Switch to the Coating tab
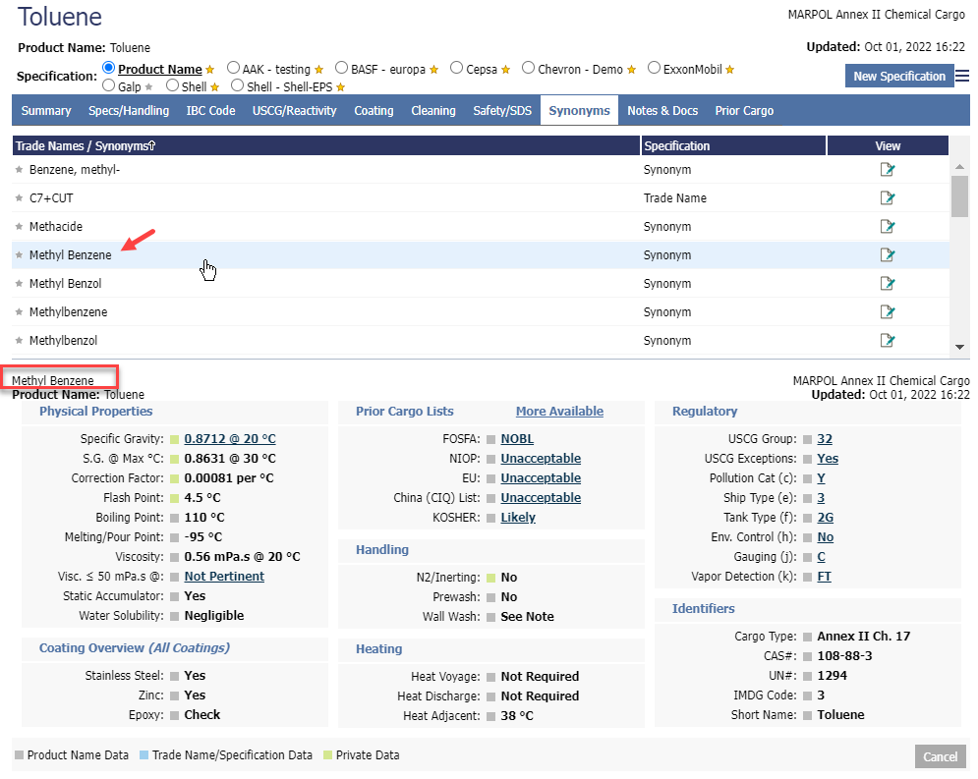 pyautogui.click(x=374, y=111)
